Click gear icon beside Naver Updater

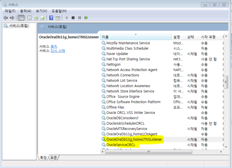(103, 54)
